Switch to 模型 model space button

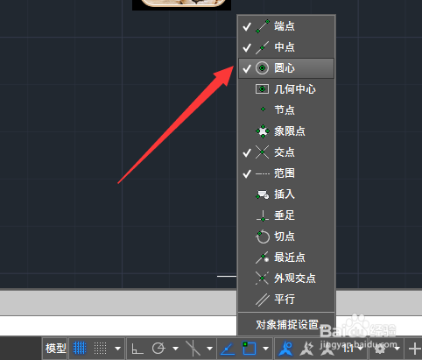55,349
